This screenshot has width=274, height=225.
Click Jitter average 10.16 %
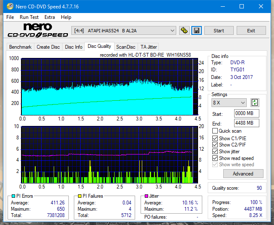tap(190, 203)
